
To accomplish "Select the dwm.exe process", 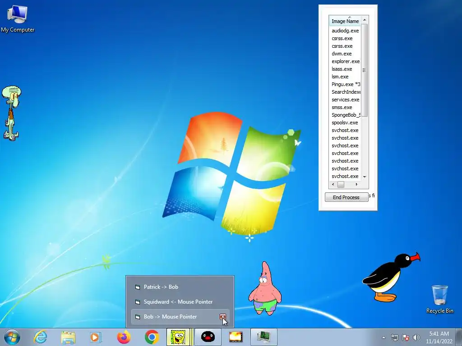I will [345, 54].
